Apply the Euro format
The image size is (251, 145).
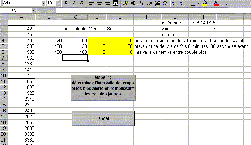point(133,3)
